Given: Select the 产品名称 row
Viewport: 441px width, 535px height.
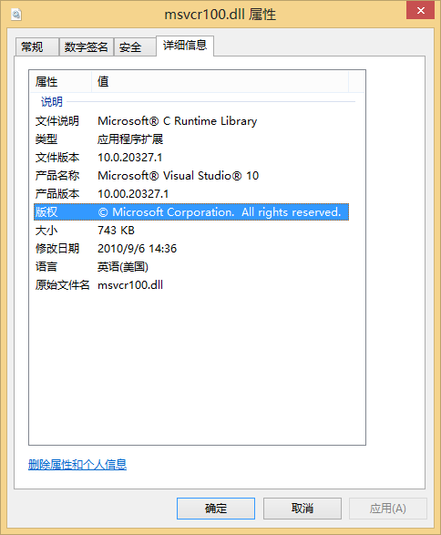Looking at the screenshot, I should click(x=191, y=176).
